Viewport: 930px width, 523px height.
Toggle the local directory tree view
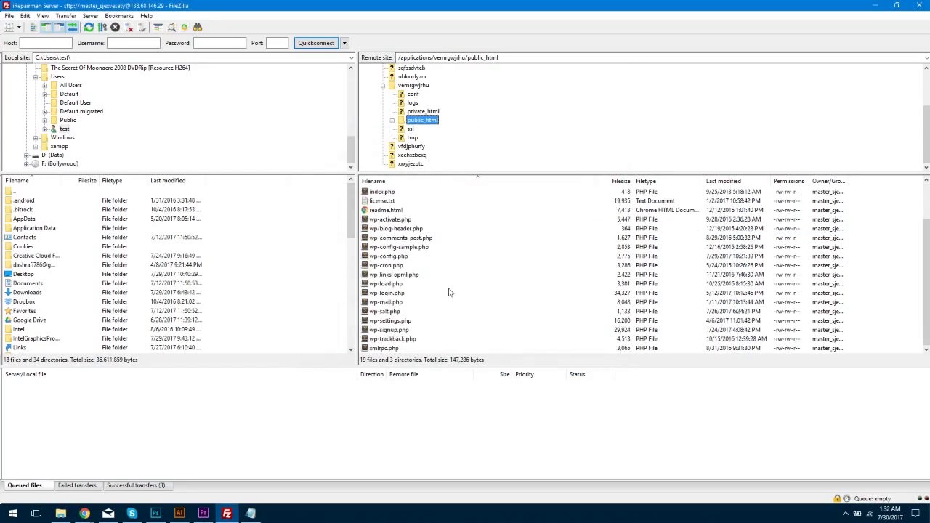(x=46, y=27)
